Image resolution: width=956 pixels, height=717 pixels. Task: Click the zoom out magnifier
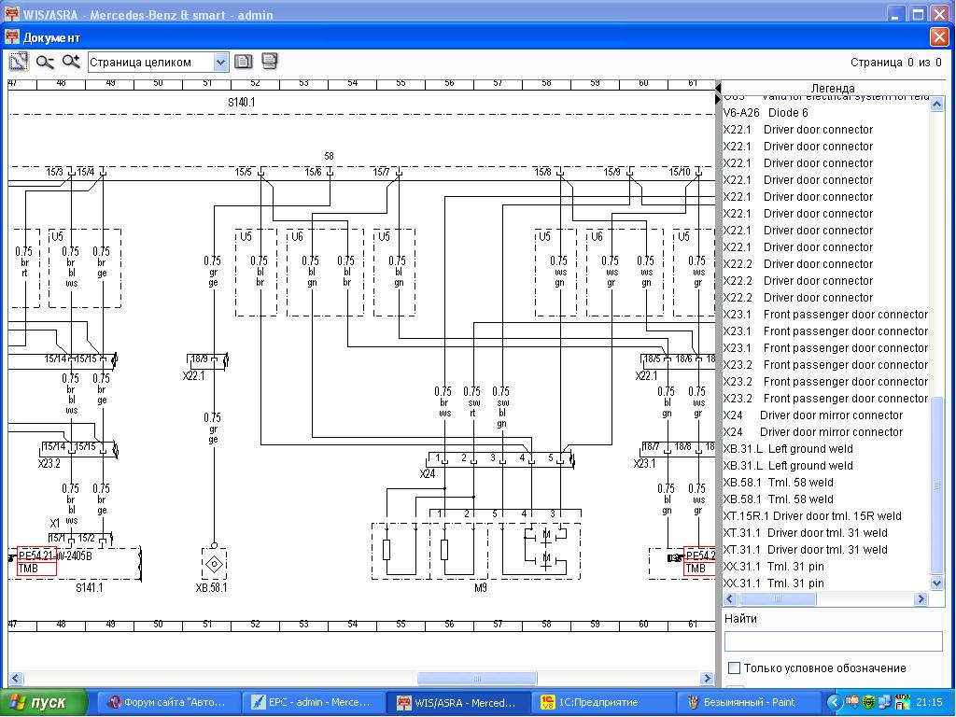point(45,62)
